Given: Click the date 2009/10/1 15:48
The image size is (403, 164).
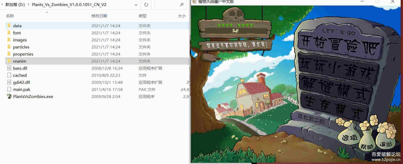Looking at the screenshot, I should (107, 82).
